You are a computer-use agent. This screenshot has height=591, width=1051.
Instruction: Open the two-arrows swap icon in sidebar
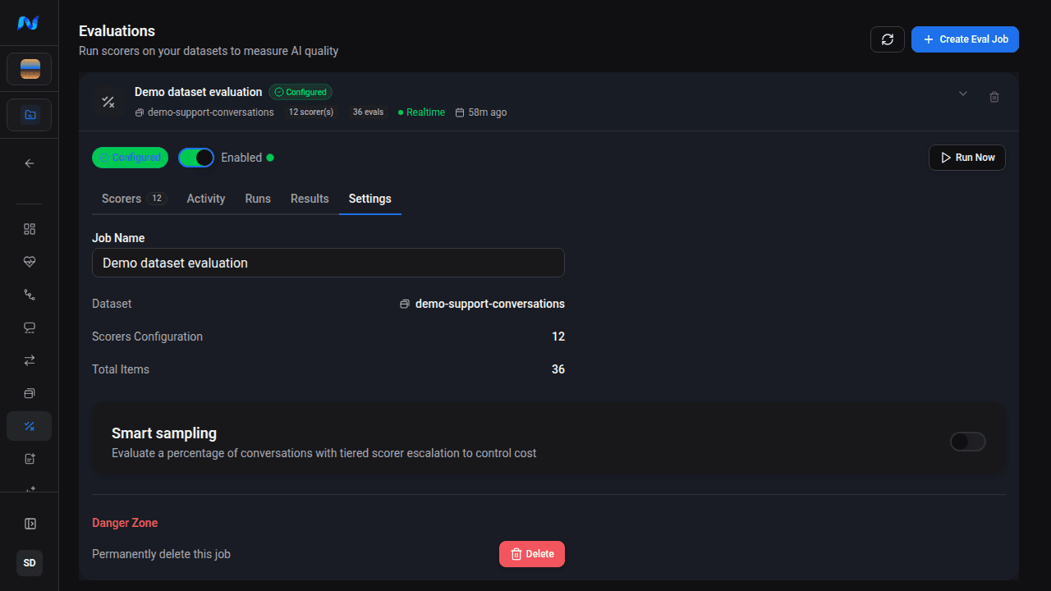(x=30, y=360)
